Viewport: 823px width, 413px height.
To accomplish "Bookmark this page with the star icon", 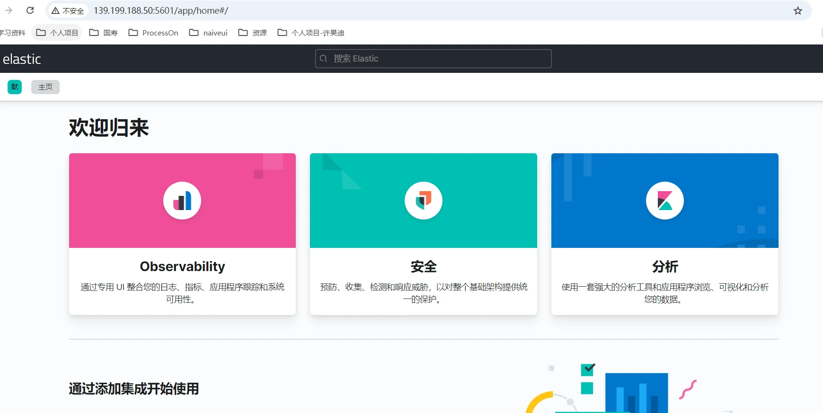I will (x=798, y=10).
